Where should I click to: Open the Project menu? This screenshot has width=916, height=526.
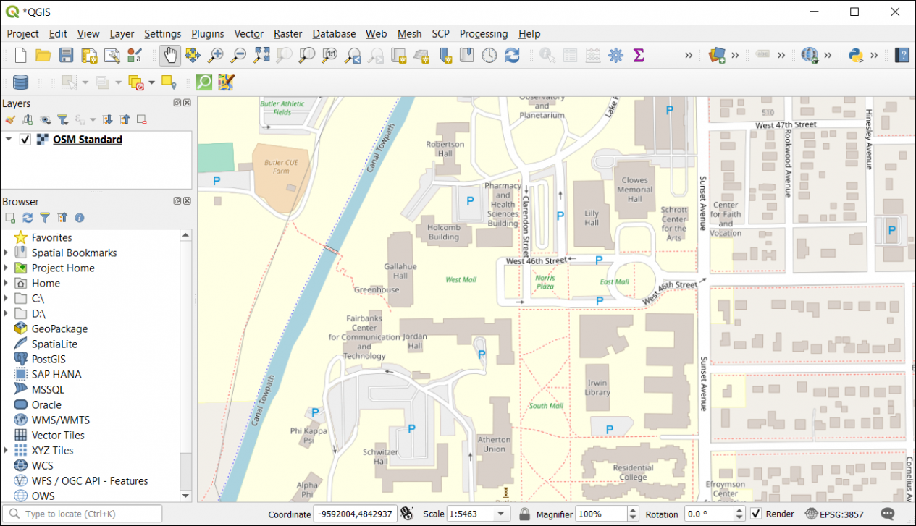point(23,33)
